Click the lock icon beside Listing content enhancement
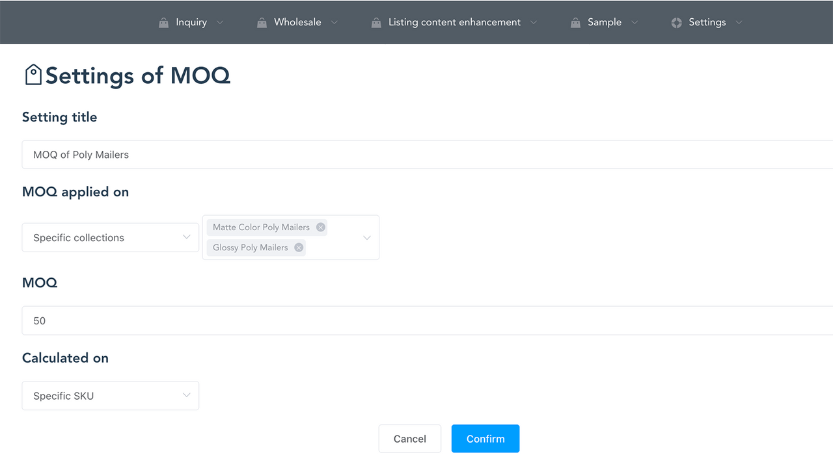Viewport: 833px width, 468px height. 376,22
